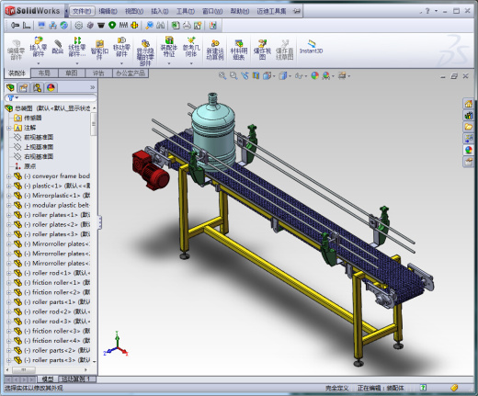Screen dimensions: 478x396
Task: Expand the conveyor frame body tree node
Action: (8, 176)
